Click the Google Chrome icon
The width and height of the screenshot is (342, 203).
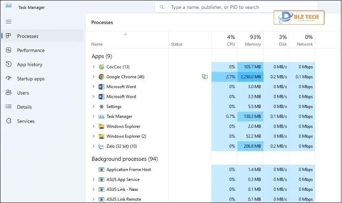[x=101, y=77]
